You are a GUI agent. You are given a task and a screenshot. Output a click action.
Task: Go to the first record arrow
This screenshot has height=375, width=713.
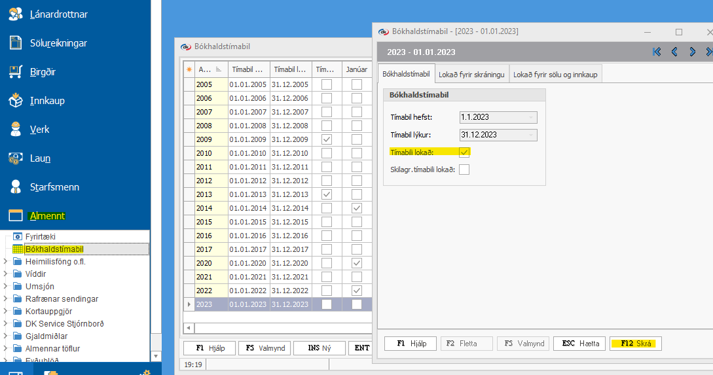click(x=657, y=52)
